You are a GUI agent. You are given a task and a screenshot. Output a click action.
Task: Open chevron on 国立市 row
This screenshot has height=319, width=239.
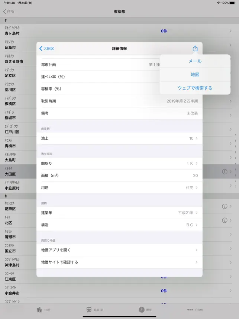(230, 248)
